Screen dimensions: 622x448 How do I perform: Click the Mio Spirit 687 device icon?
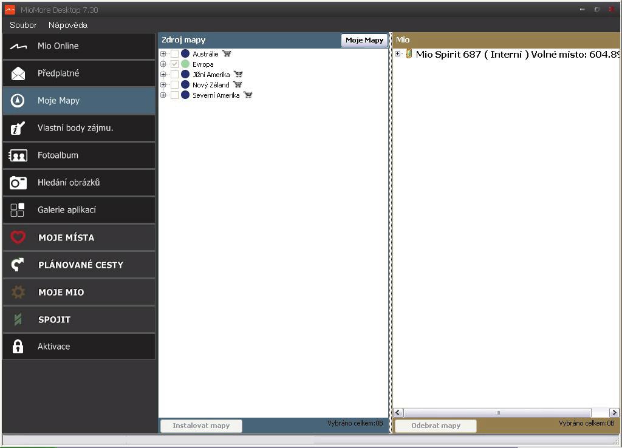pyautogui.click(x=409, y=54)
